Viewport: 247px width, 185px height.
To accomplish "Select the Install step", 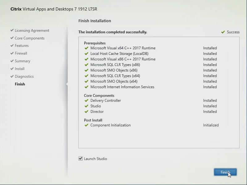I will (19, 69).
